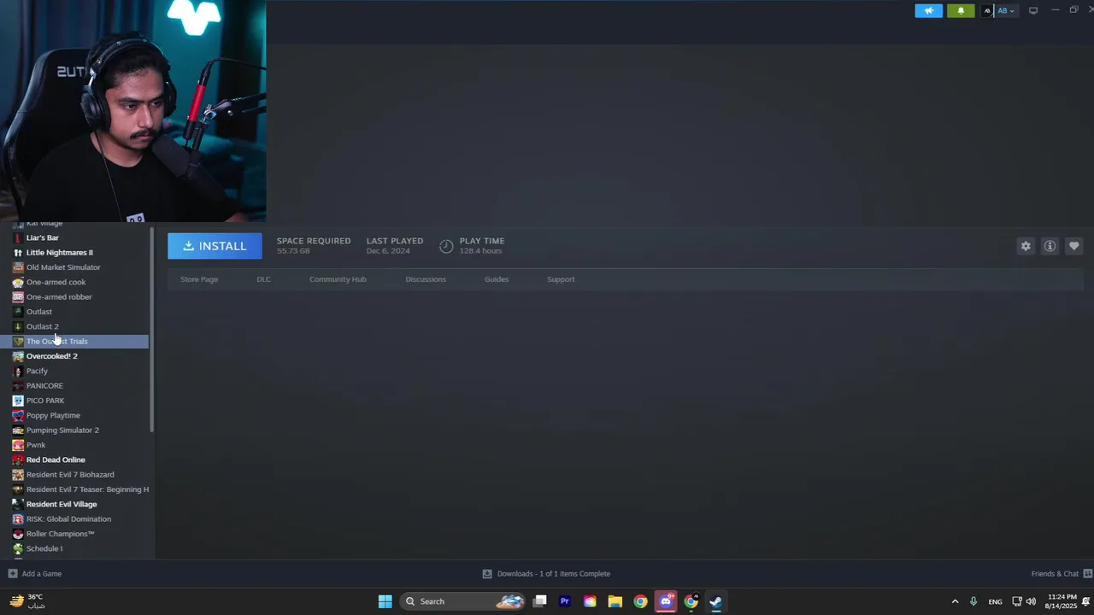Click library list scrollbar
Image resolution: width=1094 pixels, height=615 pixels.
click(x=152, y=329)
